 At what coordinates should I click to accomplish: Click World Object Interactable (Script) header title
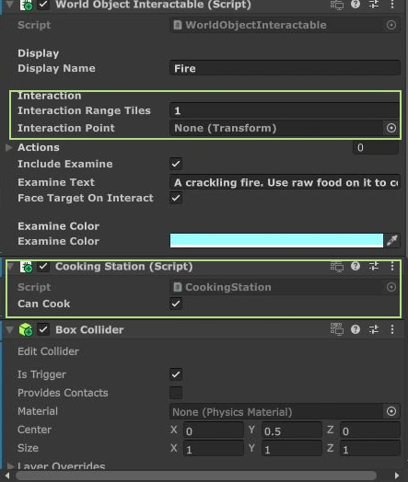[153, 5]
